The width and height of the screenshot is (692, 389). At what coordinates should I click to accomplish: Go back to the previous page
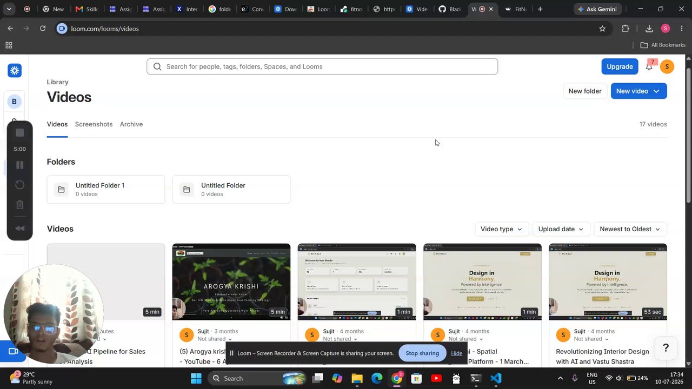click(10, 29)
